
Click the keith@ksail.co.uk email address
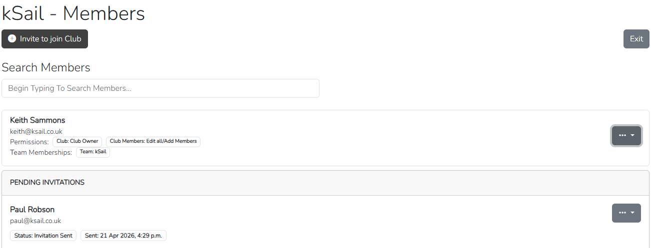(36, 132)
